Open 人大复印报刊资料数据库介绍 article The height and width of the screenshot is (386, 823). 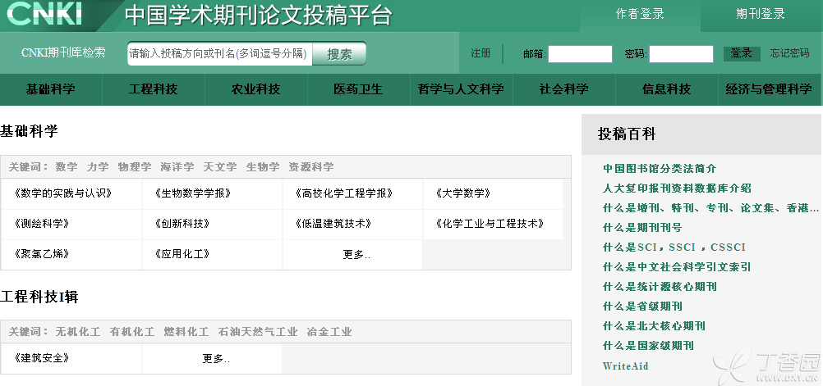(677, 188)
